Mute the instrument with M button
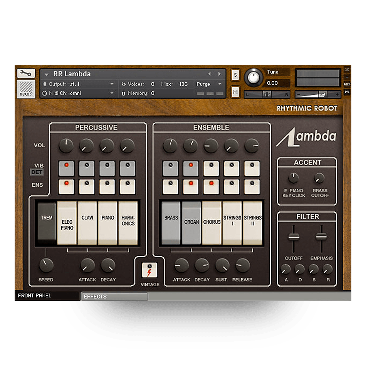This screenshot has height=366, width=366. (235, 92)
